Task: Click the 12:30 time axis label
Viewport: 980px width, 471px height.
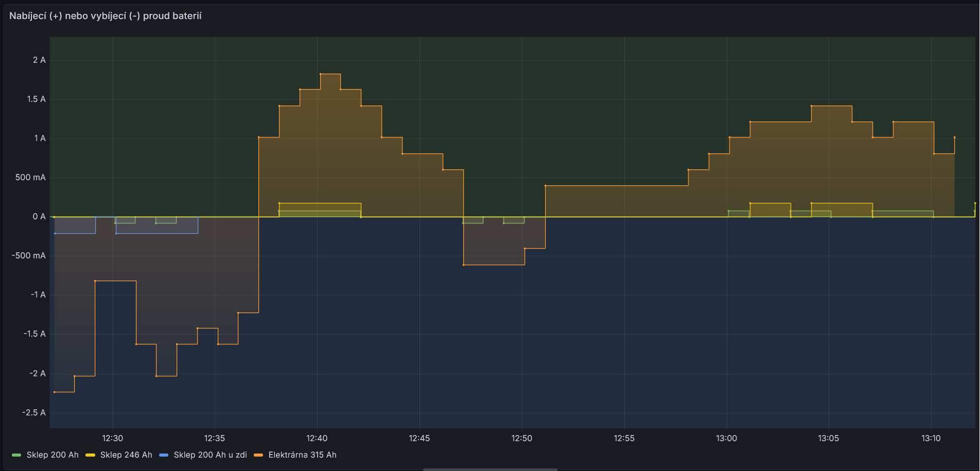Action: pos(112,439)
